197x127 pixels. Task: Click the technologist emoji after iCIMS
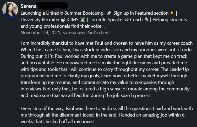click(83, 20)
